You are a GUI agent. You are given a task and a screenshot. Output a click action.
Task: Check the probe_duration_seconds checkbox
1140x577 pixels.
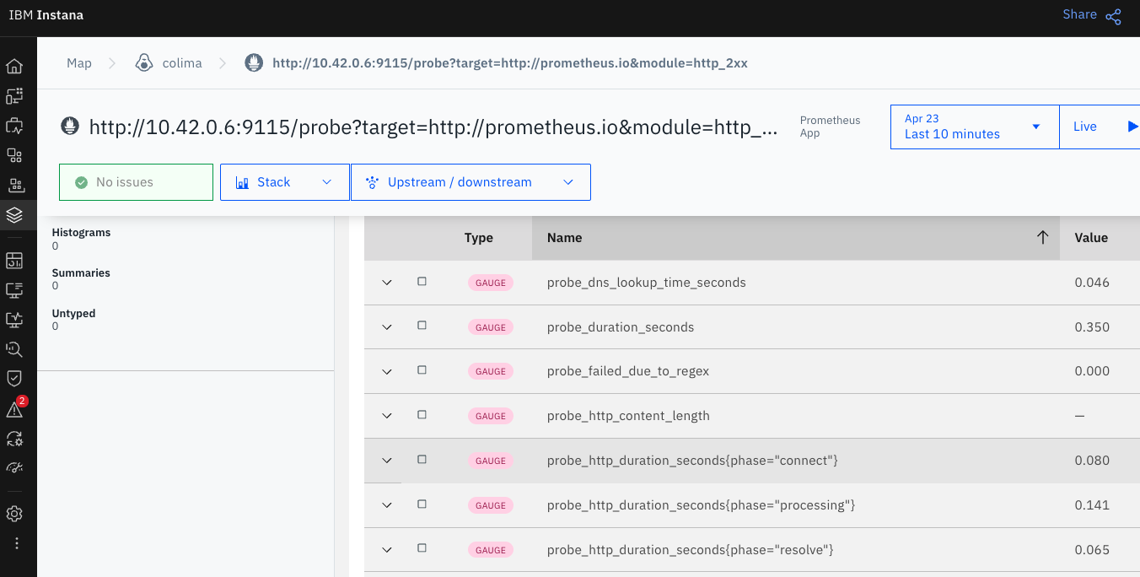click(422, 326)
